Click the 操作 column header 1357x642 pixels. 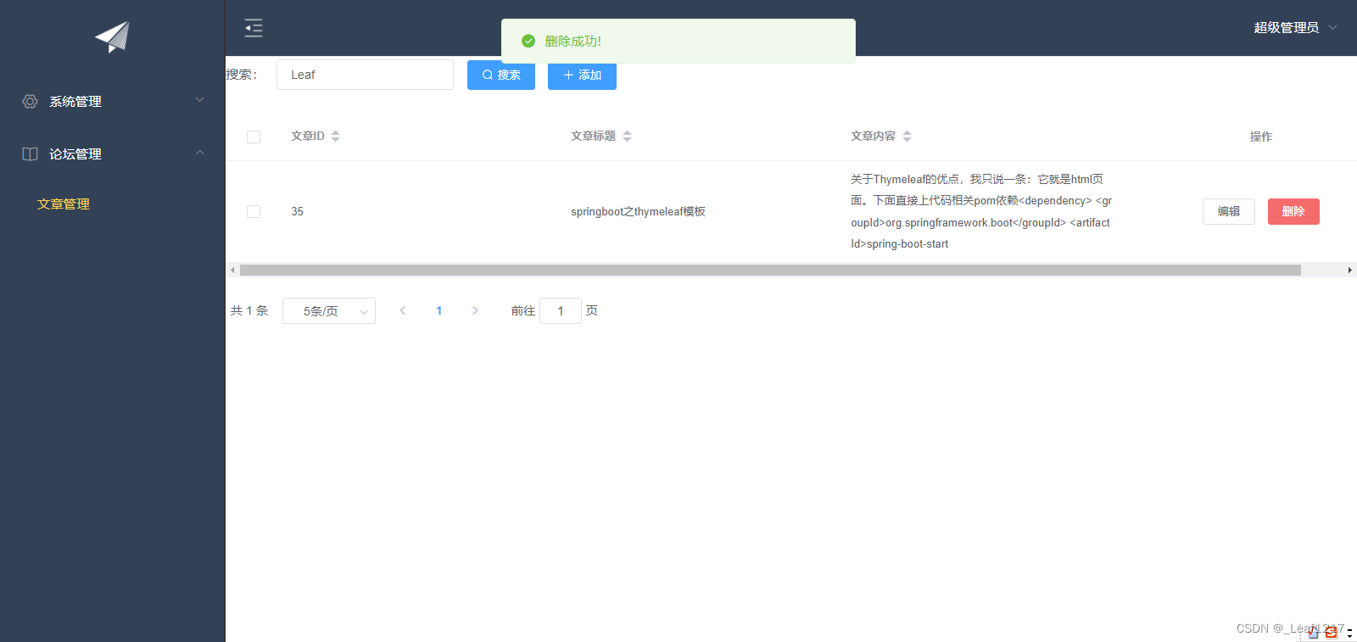pyautogui.click(x=1261, y=137)
